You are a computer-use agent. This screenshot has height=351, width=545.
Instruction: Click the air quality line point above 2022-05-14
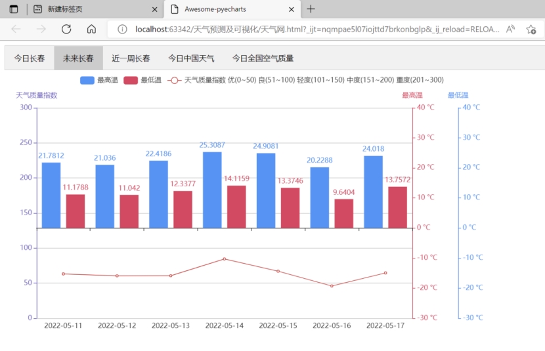[x=224, y=259]
